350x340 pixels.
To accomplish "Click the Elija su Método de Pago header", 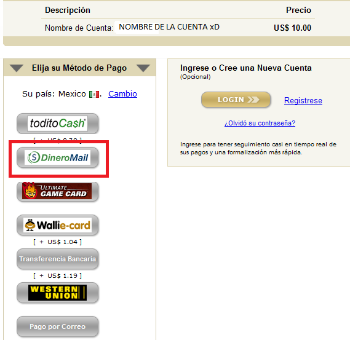I will click(x=79, y=68).
